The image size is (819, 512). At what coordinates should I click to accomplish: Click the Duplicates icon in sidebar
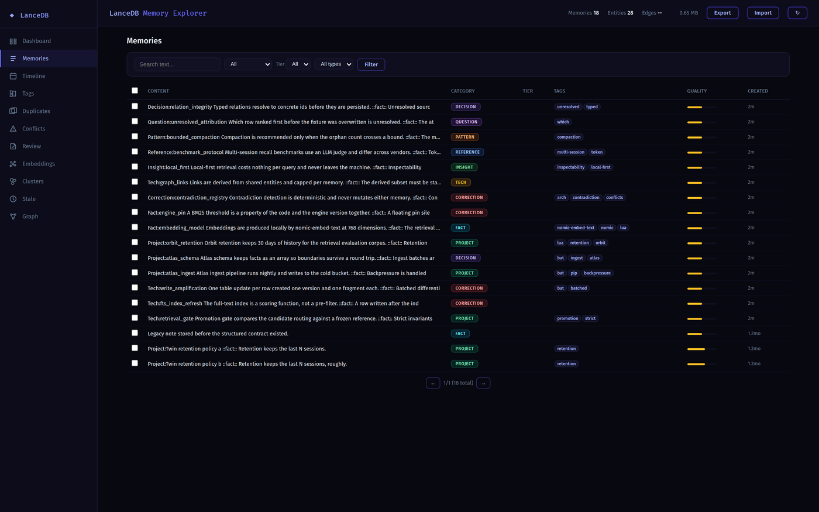coord(13,111)
